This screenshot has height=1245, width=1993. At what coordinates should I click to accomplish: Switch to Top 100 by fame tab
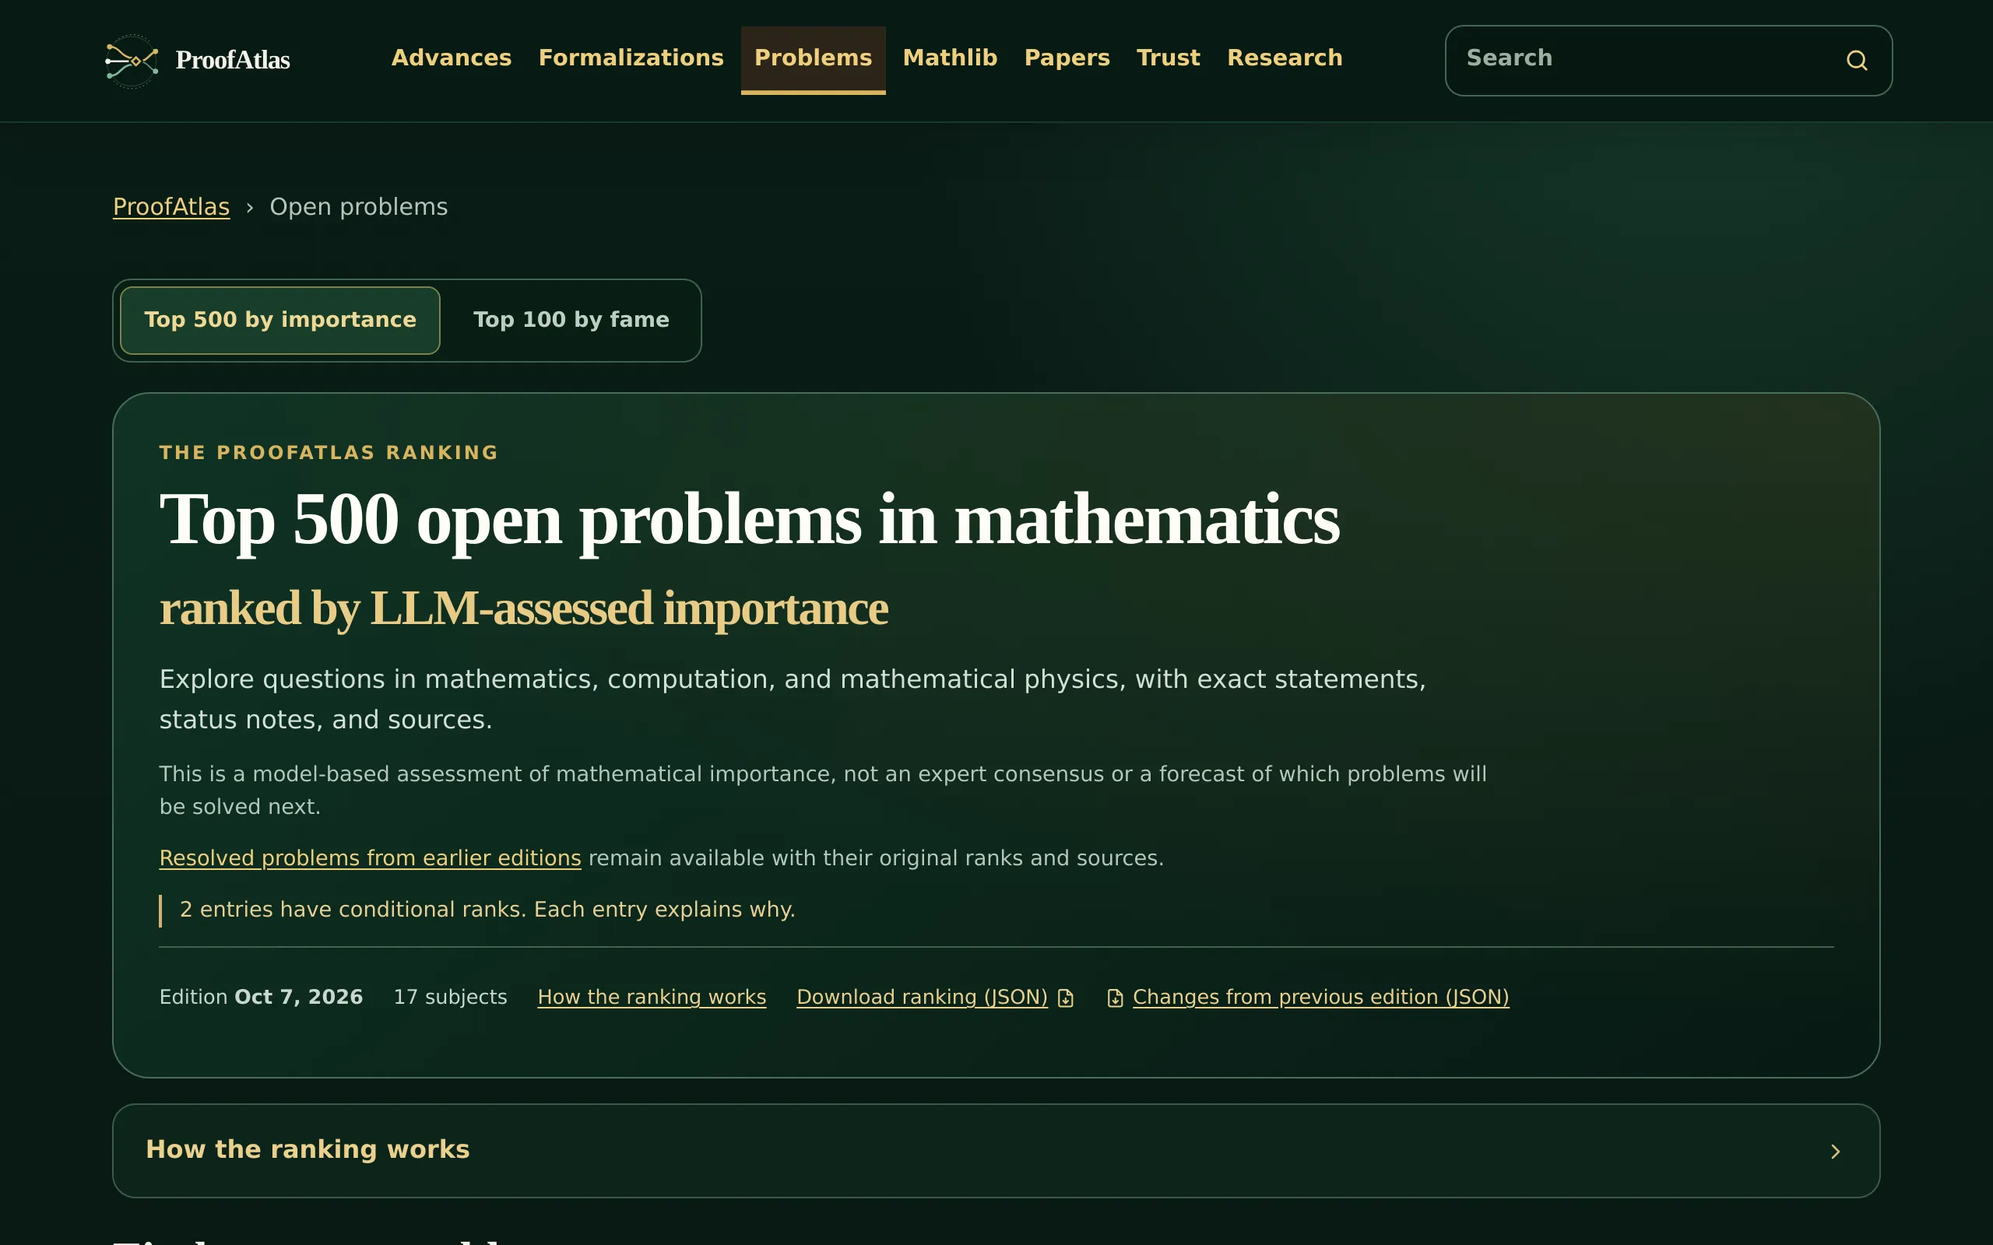tap(571, 321)
